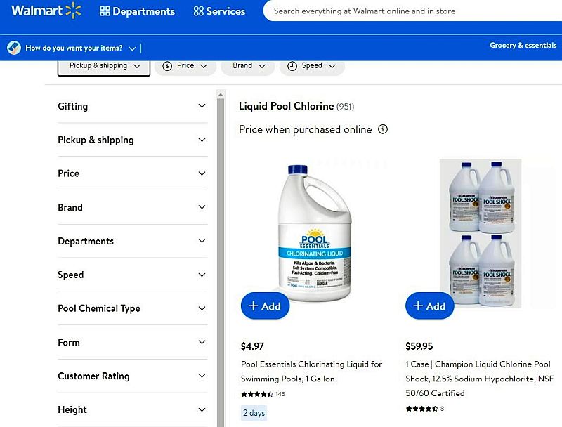Add Pool Essentials Chlorinating Liquid to cart
This screenshot has width=562, height=427.
[265, 306]
